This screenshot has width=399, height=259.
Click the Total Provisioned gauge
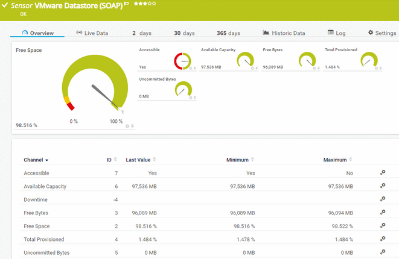coord(369,60)
